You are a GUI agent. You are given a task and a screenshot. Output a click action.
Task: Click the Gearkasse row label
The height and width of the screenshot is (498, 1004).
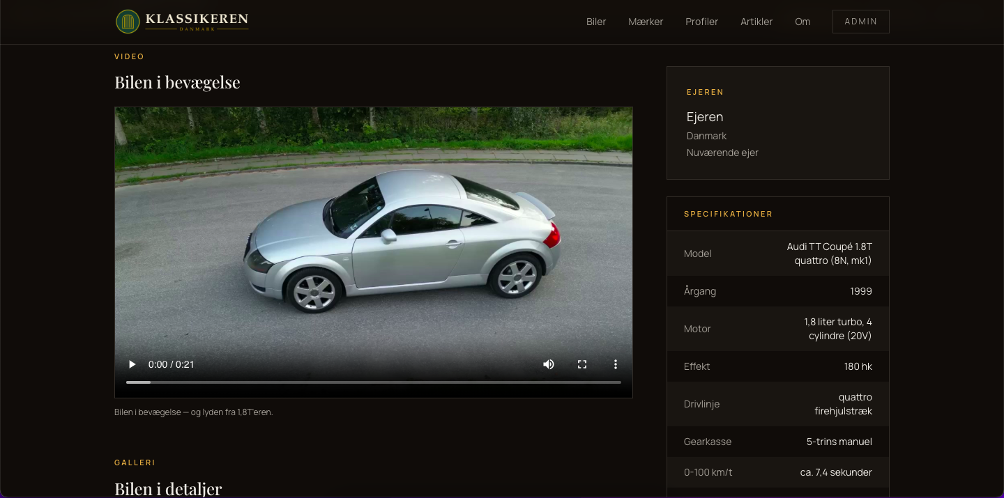pyautogui.click(x=708, y=442)
